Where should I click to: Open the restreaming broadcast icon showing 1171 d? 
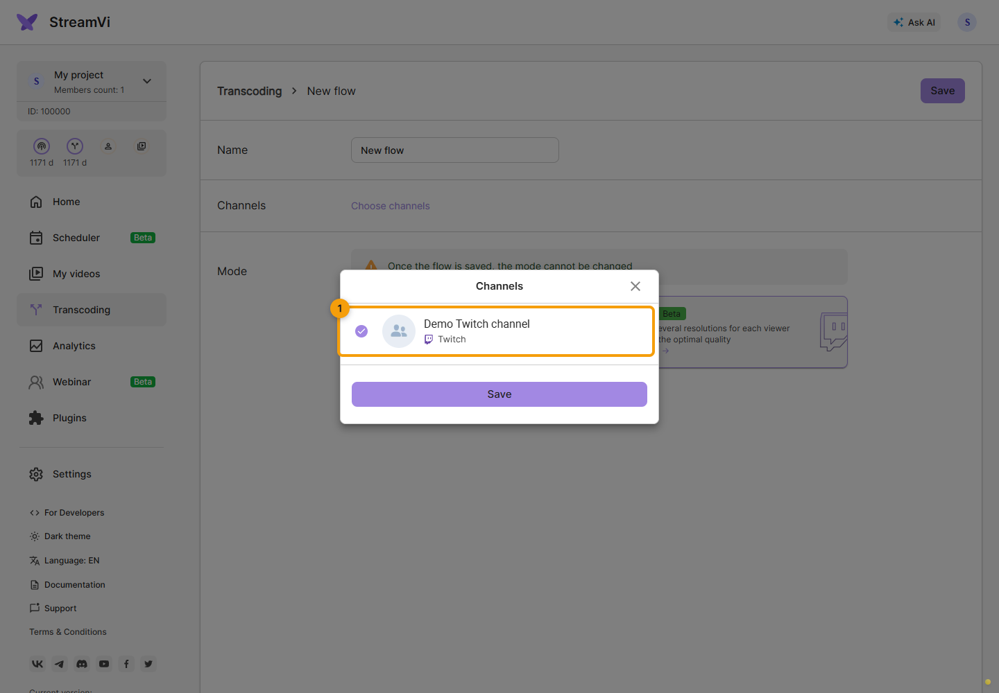point(42,146)
